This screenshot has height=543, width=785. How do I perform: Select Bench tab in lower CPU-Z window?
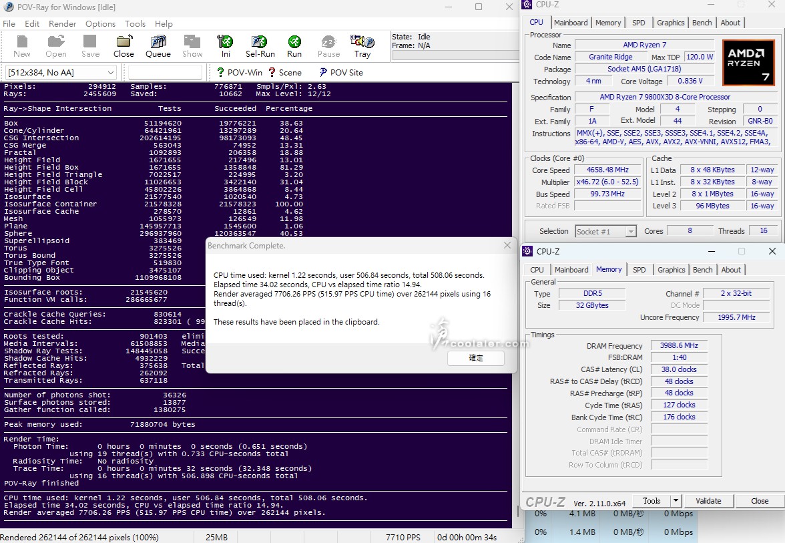pyautogui.click(x=702, y=270)
